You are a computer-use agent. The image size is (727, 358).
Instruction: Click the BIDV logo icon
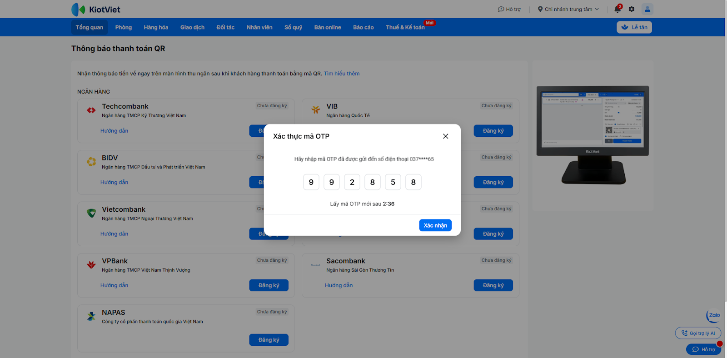[x=91, y=161]
